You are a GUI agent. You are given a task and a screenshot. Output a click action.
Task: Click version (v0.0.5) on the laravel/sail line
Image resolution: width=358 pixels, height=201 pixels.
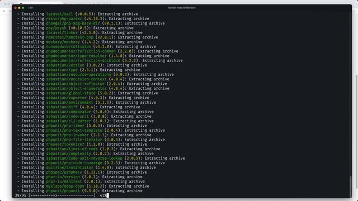[84, 14]
